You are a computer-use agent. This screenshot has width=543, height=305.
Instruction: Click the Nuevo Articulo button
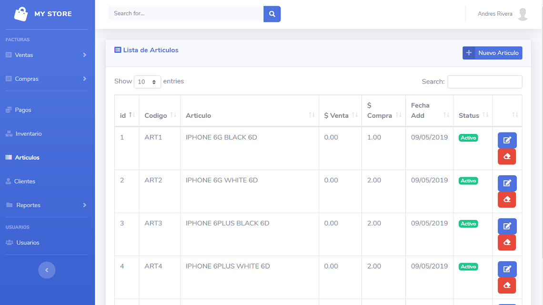492,53
